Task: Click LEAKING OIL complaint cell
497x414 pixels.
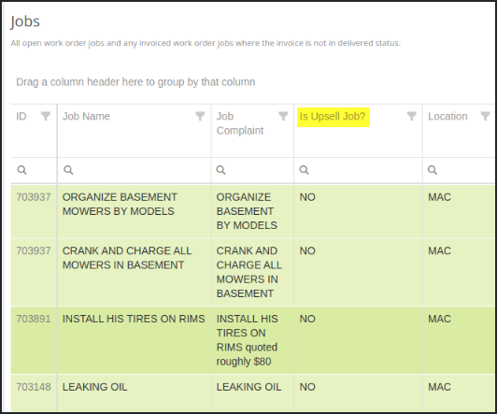Action: [x=248, y=387]
